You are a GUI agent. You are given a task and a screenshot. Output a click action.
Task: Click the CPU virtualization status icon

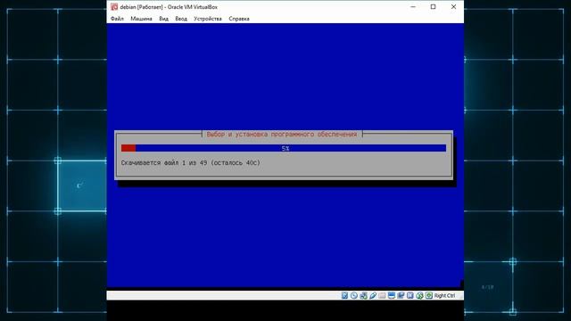[410, 295]
